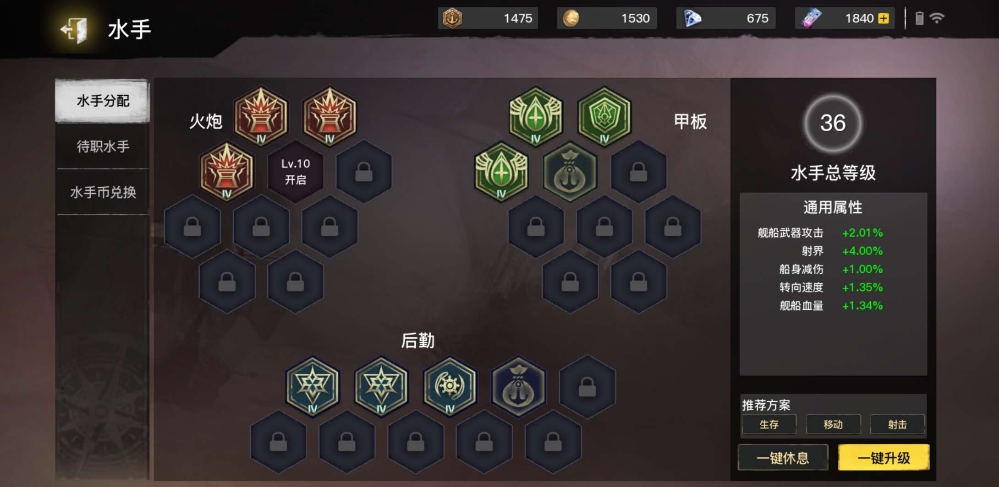
Task: Tap the Lv.10 开启 cannon slot
Action: tap(295, 172)
